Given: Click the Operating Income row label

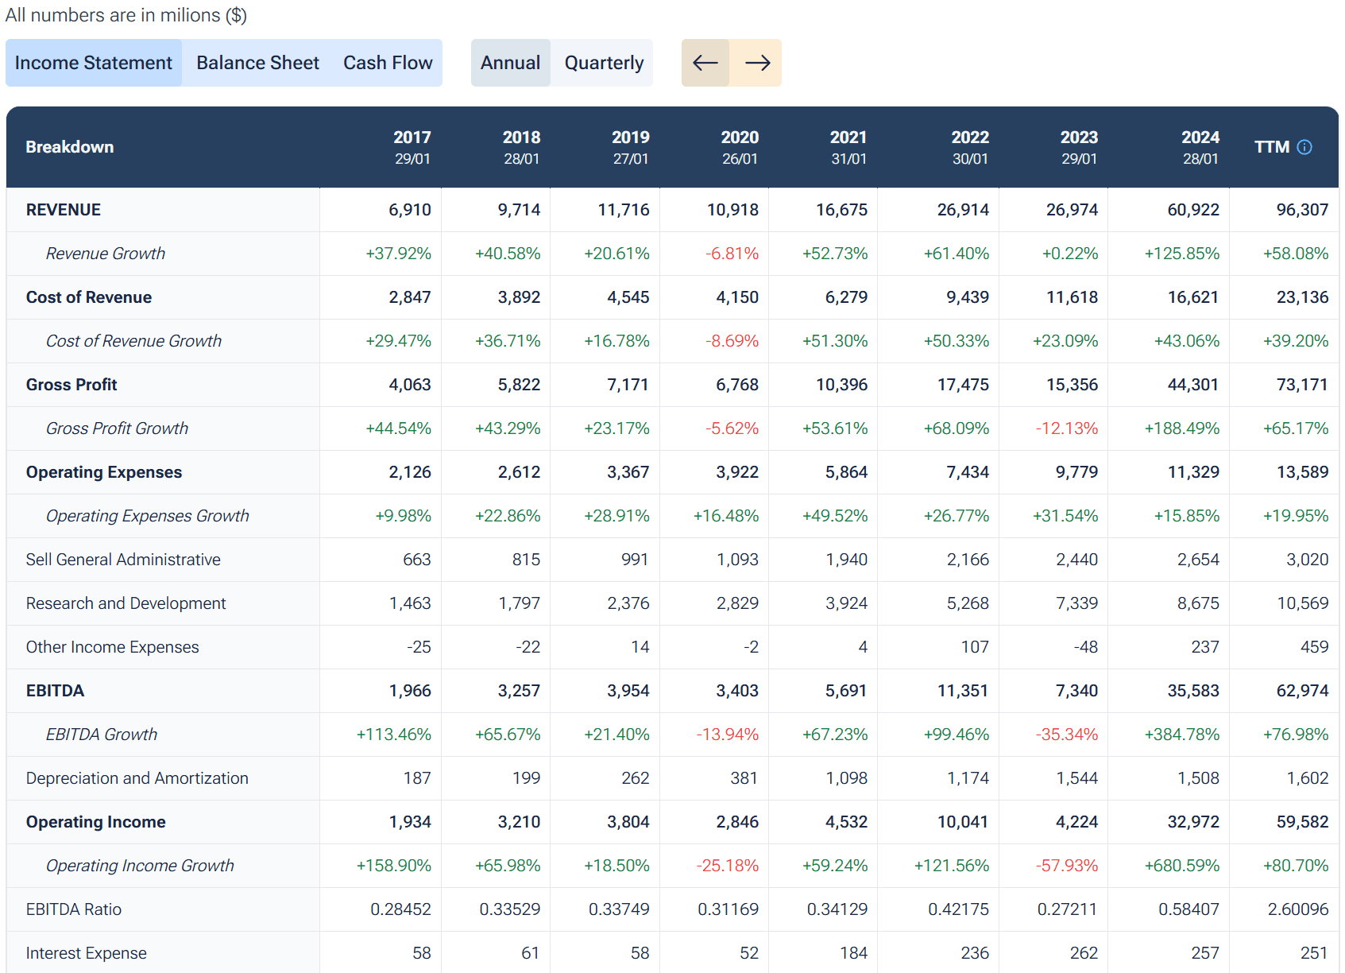Looking at the screenshot, I should [96, 822].
